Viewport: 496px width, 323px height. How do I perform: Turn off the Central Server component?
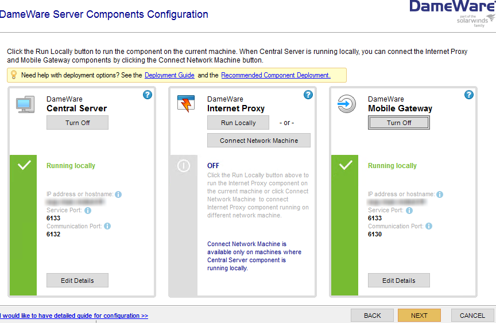click(77, 123)
